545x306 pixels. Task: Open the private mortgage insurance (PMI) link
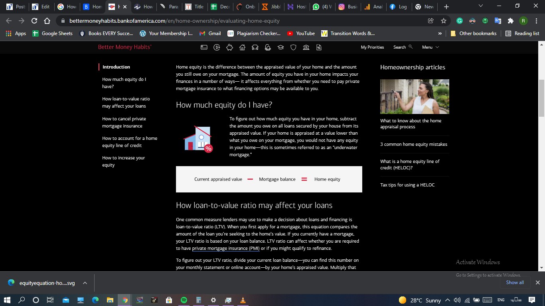click(226, 248)
